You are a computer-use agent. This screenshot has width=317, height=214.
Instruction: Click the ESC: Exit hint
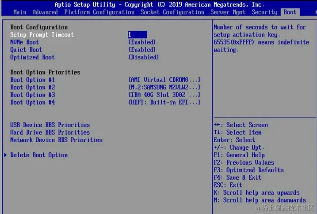click(228, 185)
